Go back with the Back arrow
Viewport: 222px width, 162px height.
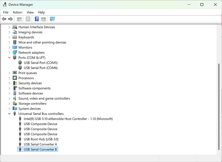4,19
